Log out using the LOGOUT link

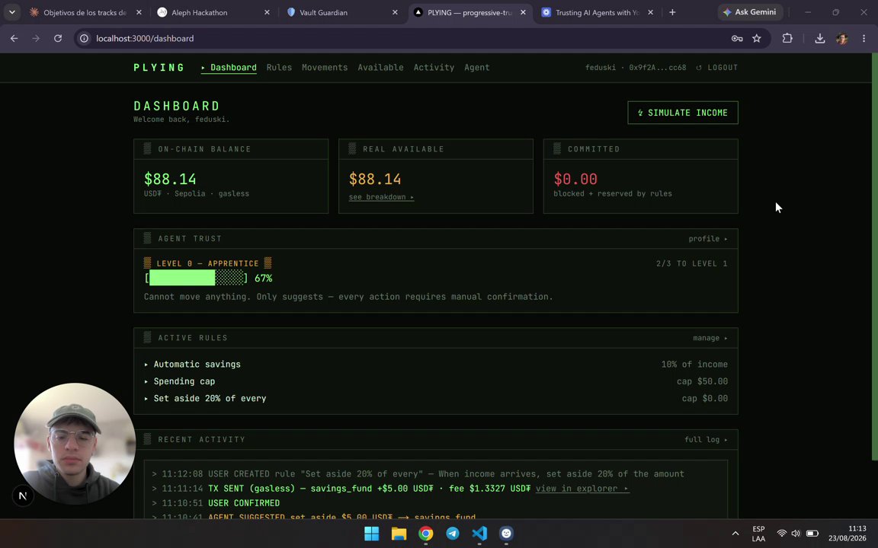(716, 68)
